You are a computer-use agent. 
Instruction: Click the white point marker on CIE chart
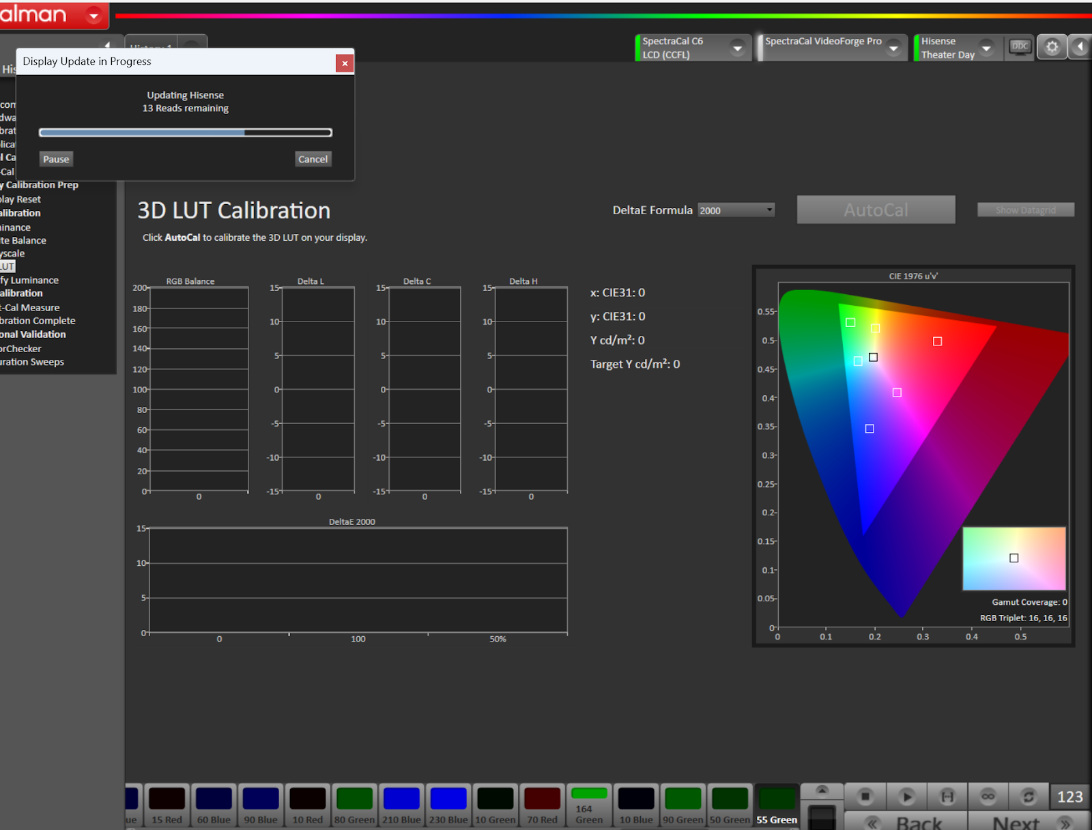pyautogui.click(x=873, y=357)
